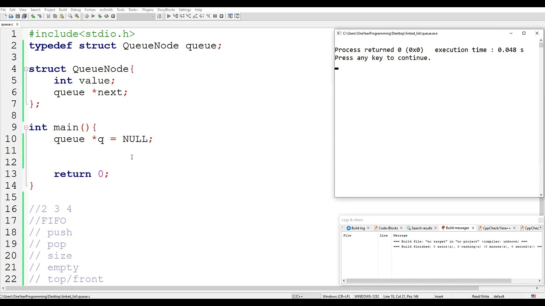
Task: Click the Debug/Continue arrow icon
Action: tap(169, 16)
